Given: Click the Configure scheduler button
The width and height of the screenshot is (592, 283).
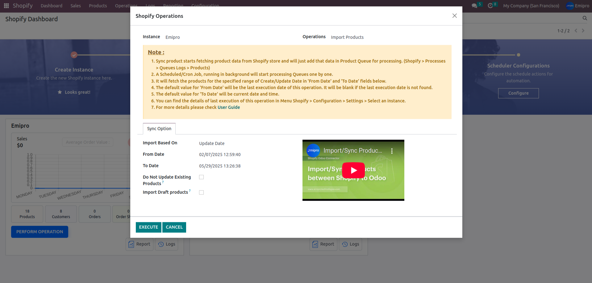Looking at the screenshot, I should [519, 93].
